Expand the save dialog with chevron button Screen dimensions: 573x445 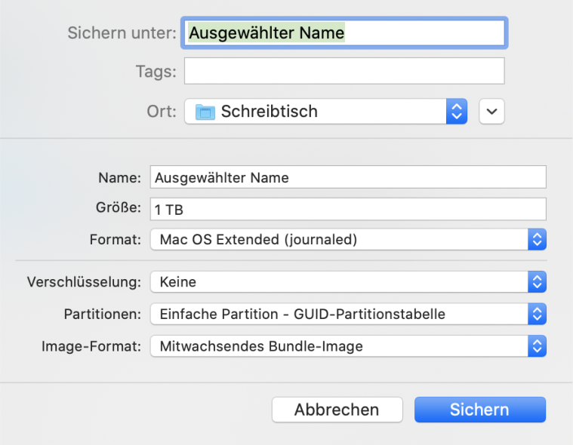tap(492, 112)
